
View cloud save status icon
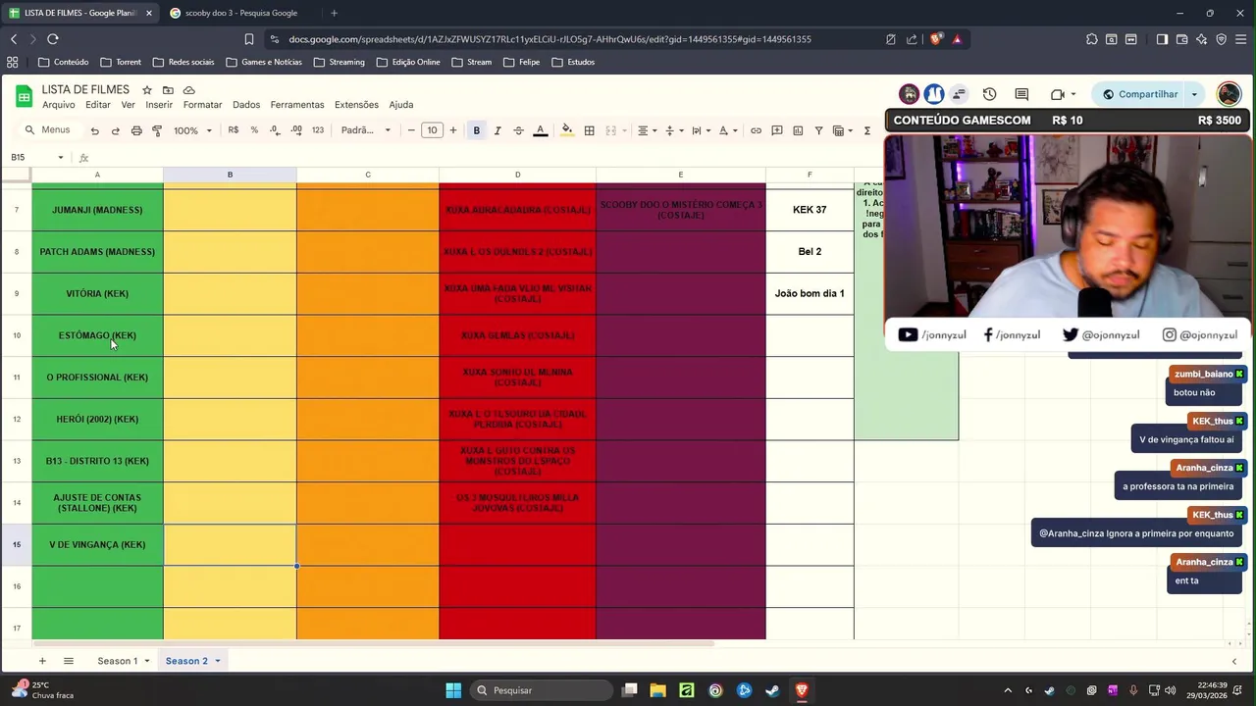pos(189,90)
